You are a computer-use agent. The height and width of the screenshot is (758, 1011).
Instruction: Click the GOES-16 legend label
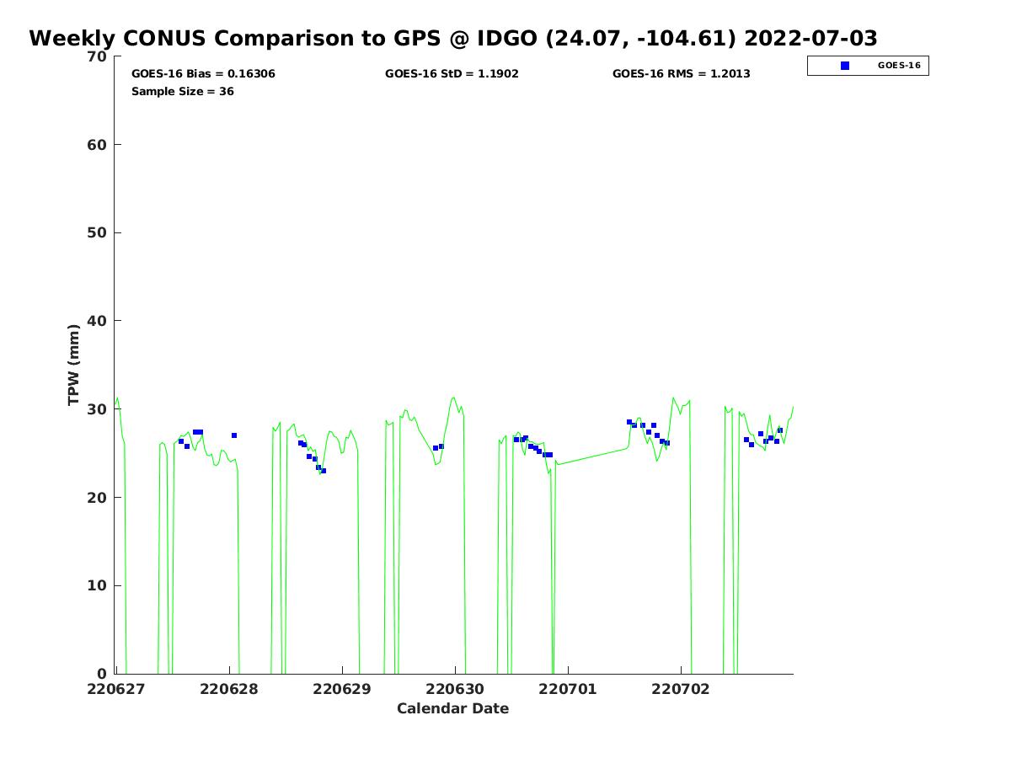pyautogui.click(x=899, y=65)
